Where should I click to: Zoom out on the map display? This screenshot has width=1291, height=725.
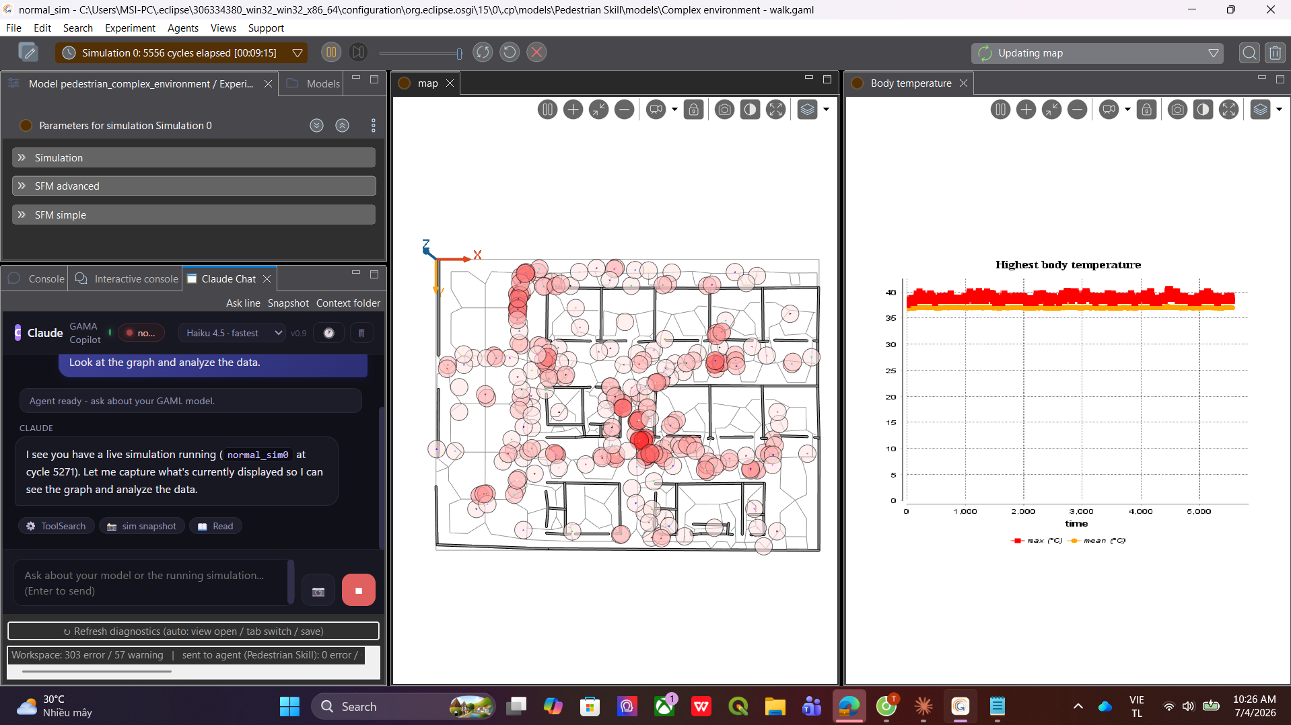pyautogui.click(x=625, y=110)
